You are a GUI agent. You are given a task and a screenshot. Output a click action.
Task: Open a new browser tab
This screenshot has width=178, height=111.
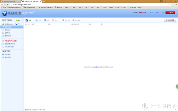click(x=44, y=1)
